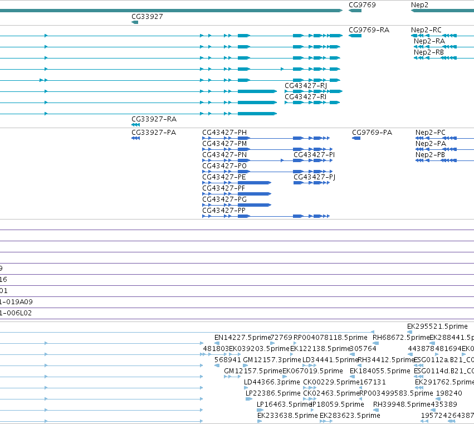Click the EK184055.5prime EST label
This screenshot has height=424, width=474.
point(380,371)
